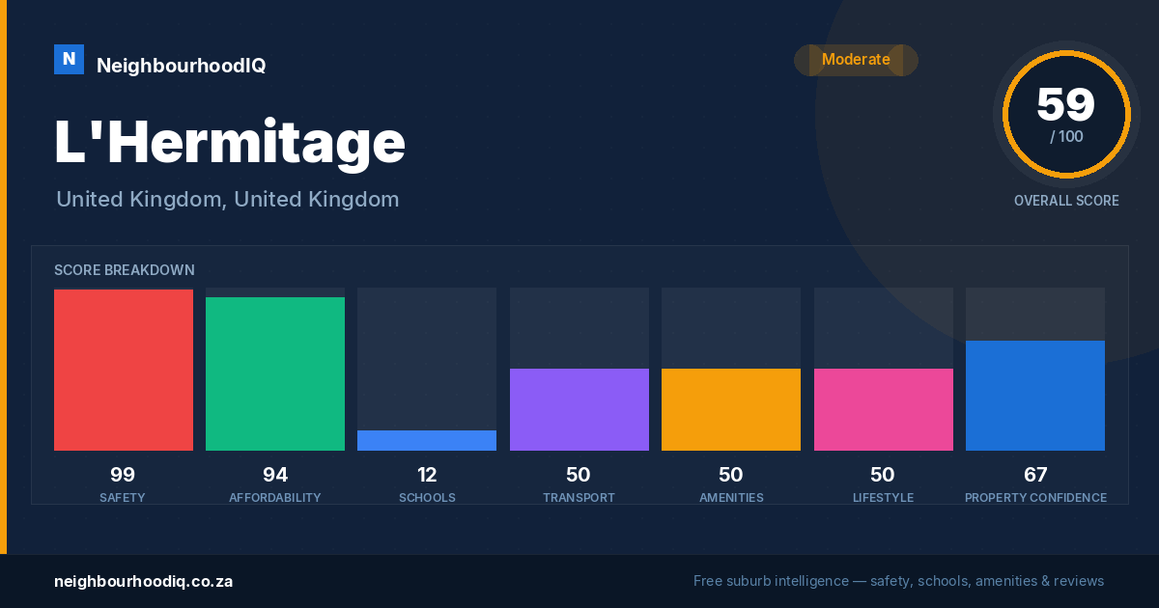Click the United Kingdom location subtitle
The height and width of the screenshot is (608, 1159).
point(228,200)
